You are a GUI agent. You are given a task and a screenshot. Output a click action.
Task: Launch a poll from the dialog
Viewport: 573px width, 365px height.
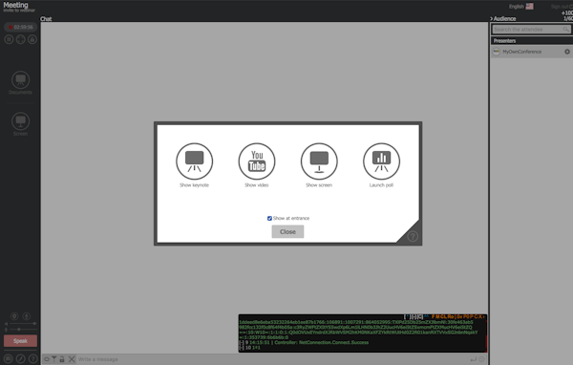381,161
